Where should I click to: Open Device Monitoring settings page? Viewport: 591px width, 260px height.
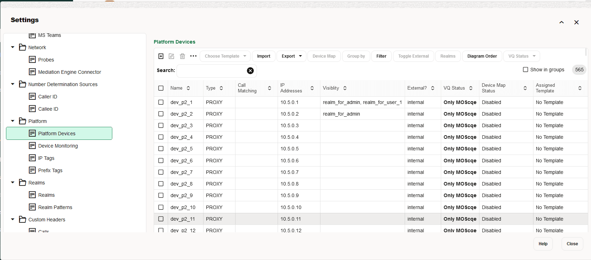[x=58, y=146]
